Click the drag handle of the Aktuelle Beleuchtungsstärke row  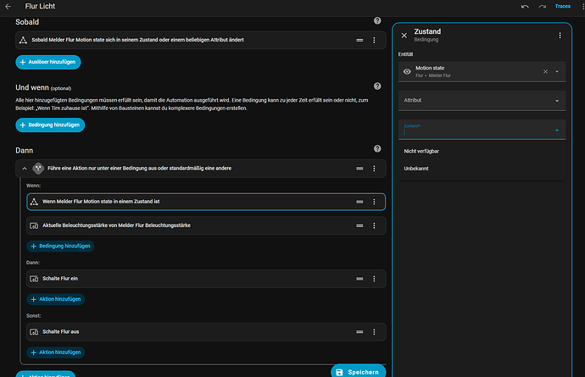click(359, 225)
